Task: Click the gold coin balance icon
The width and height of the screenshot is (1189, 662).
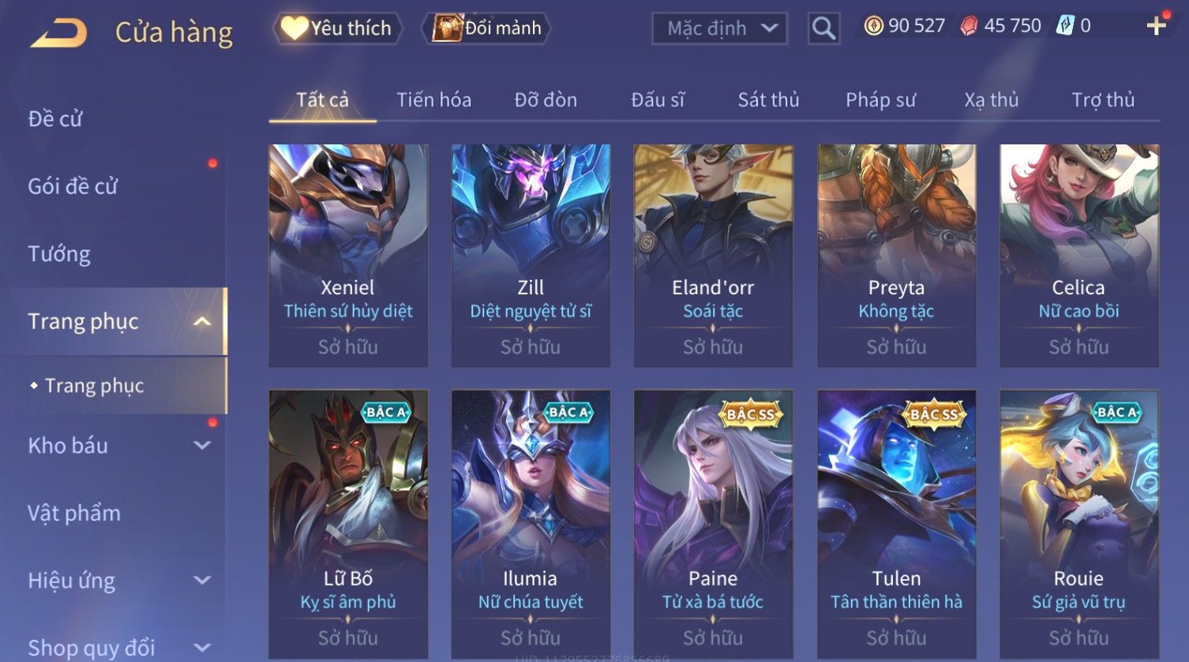Action: (873, 26)
